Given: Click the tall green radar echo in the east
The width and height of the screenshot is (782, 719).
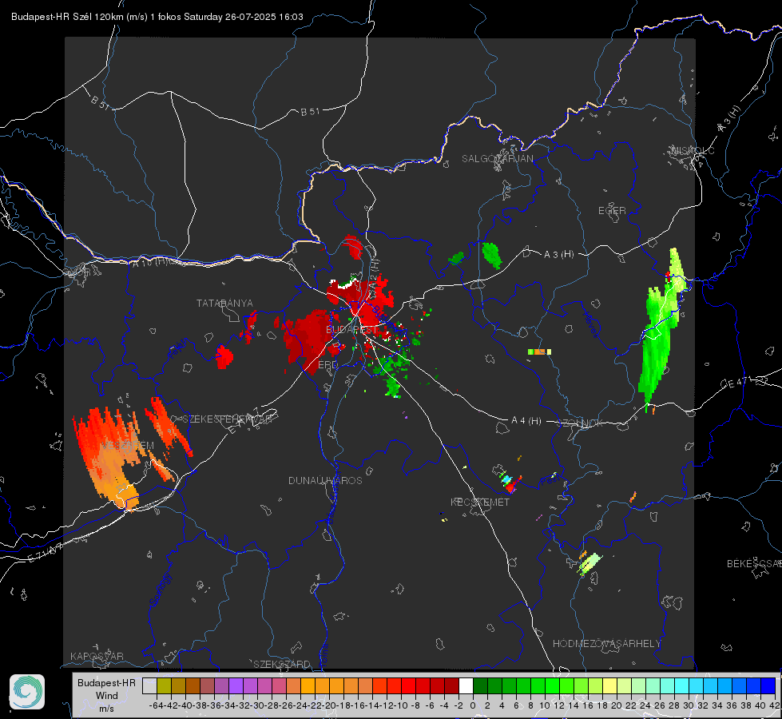Looking at the screenshot, I should pyautogui.click(x=659, y=332).
